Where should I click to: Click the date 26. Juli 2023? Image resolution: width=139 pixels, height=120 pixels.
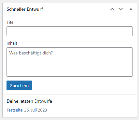pyautogui.click(x=35, y=110)
